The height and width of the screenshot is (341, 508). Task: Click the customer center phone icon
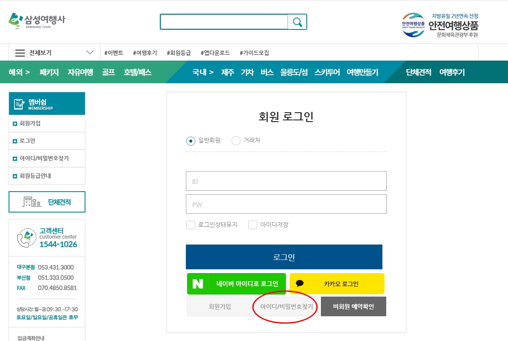click(26, 238)
